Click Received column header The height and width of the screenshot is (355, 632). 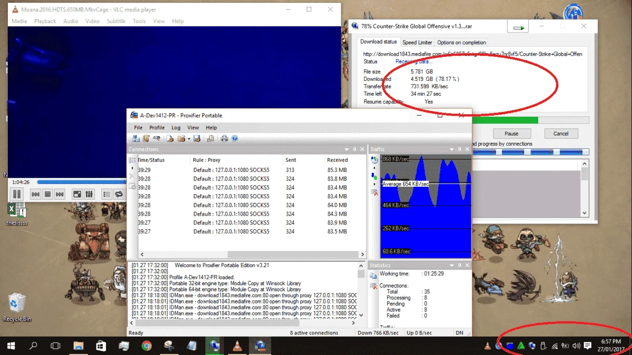coord(338,160)
